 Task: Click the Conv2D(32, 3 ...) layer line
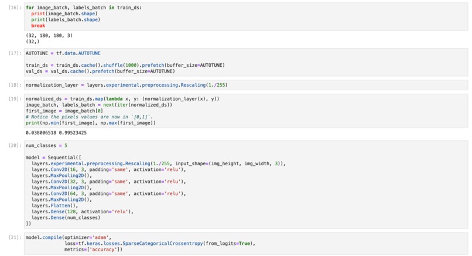point(109,182)
